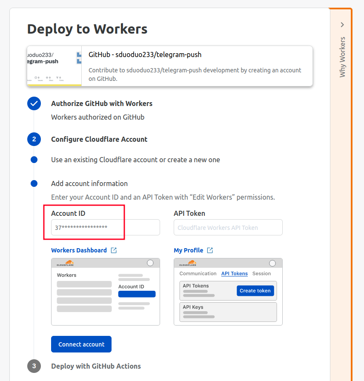This screenshot has width=364, height=381.
Task: Click the Account ID input field
Action: coord(106,227)
